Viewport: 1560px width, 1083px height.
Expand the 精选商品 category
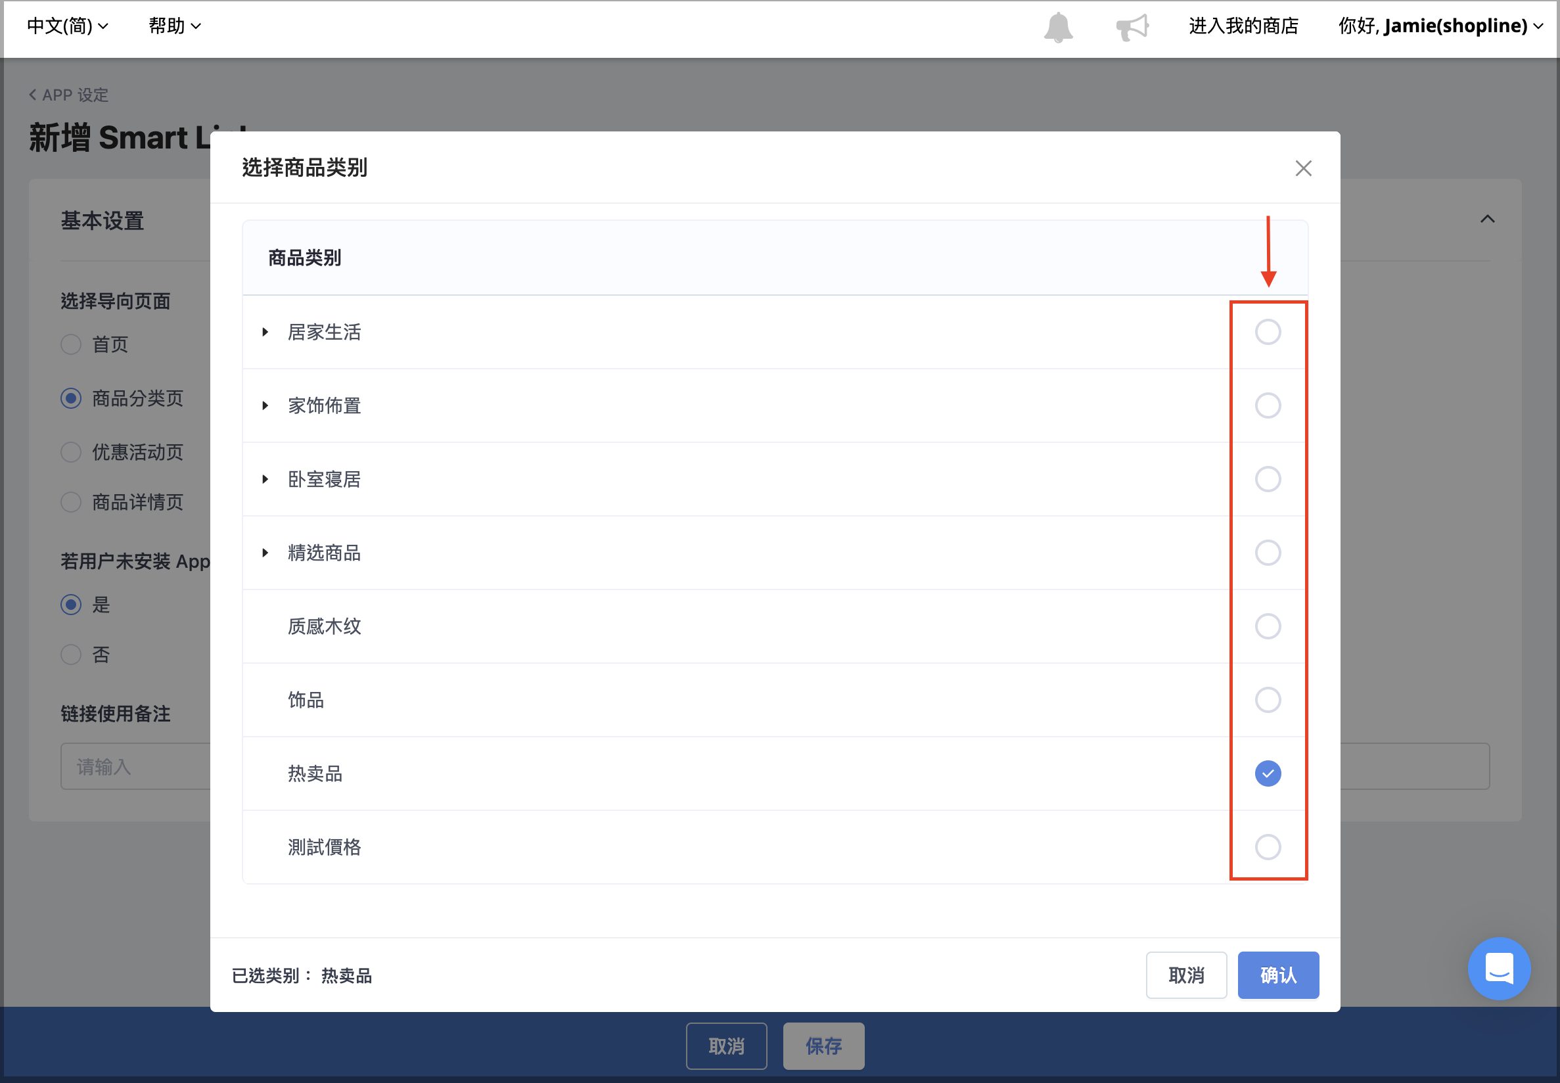(x=265, y=553)
